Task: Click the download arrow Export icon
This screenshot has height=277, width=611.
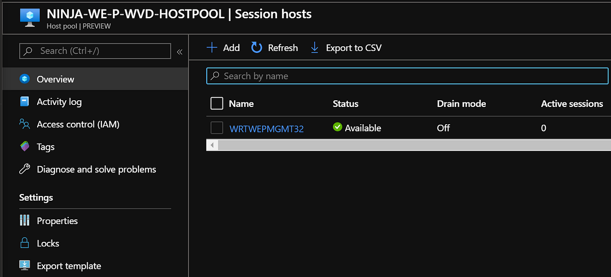Action: (x=315, y=47)
